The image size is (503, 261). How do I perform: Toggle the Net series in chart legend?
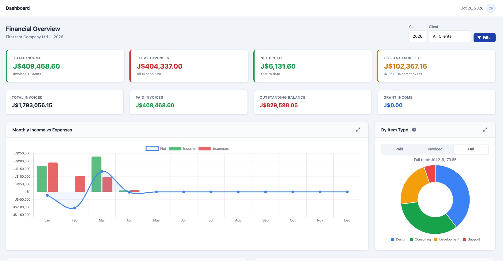156,149
